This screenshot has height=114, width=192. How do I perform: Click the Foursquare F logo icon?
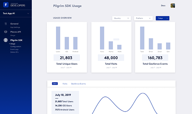(6, 5)
